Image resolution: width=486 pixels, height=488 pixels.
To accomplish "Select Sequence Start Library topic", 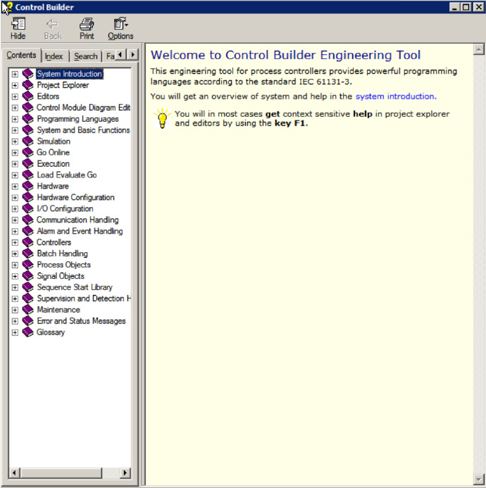I will pos(75,287).
